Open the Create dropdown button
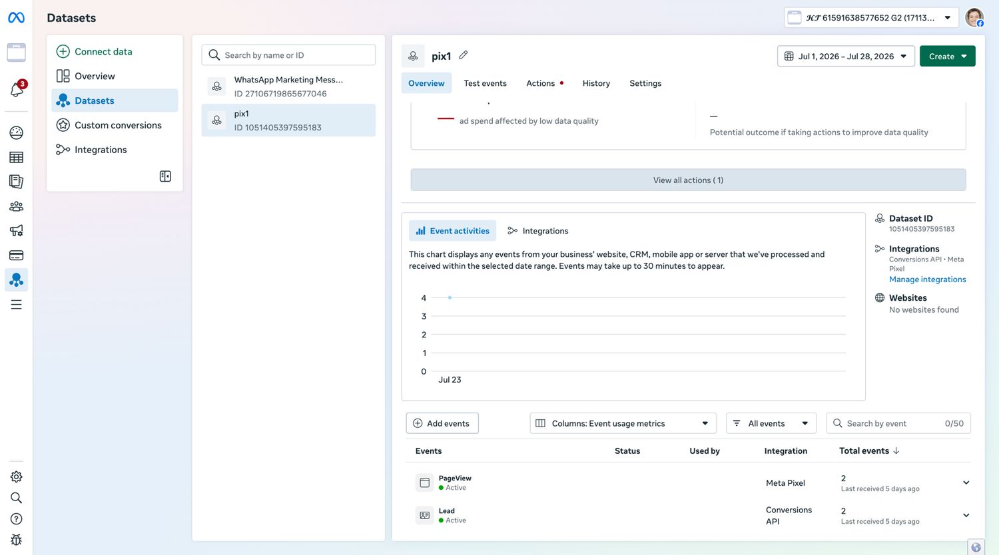Viewport: 999px width, 555px height. tap(947, 57)
